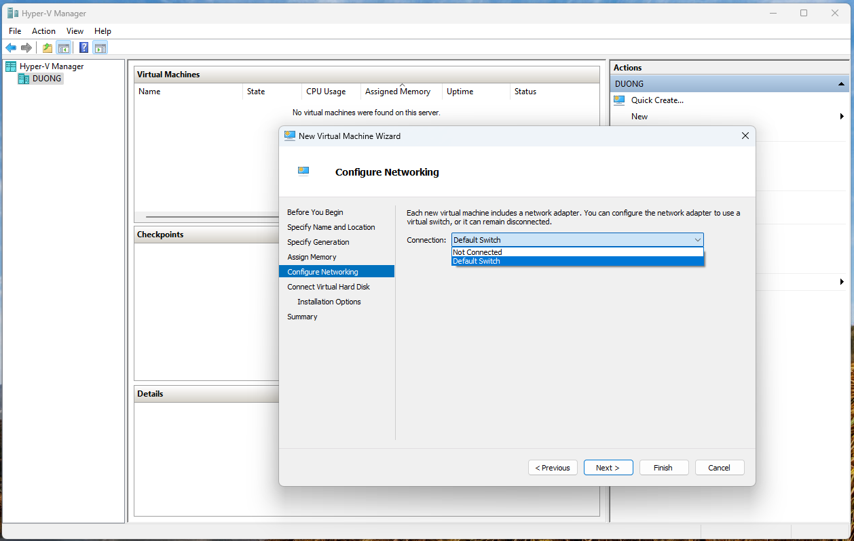Screen dimensions: 854x541
Task: Open the Help menu
Action: coord(103,31)
